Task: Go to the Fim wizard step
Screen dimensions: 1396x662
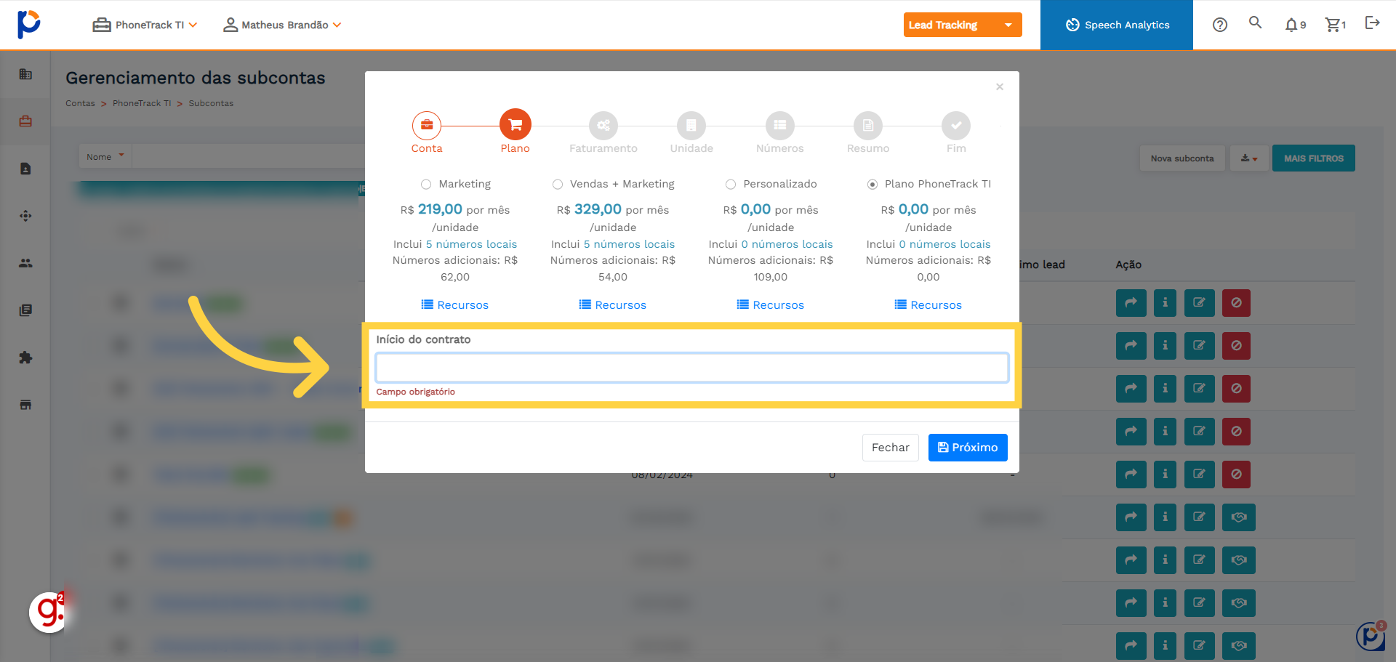Action: (x=956, y=133)
